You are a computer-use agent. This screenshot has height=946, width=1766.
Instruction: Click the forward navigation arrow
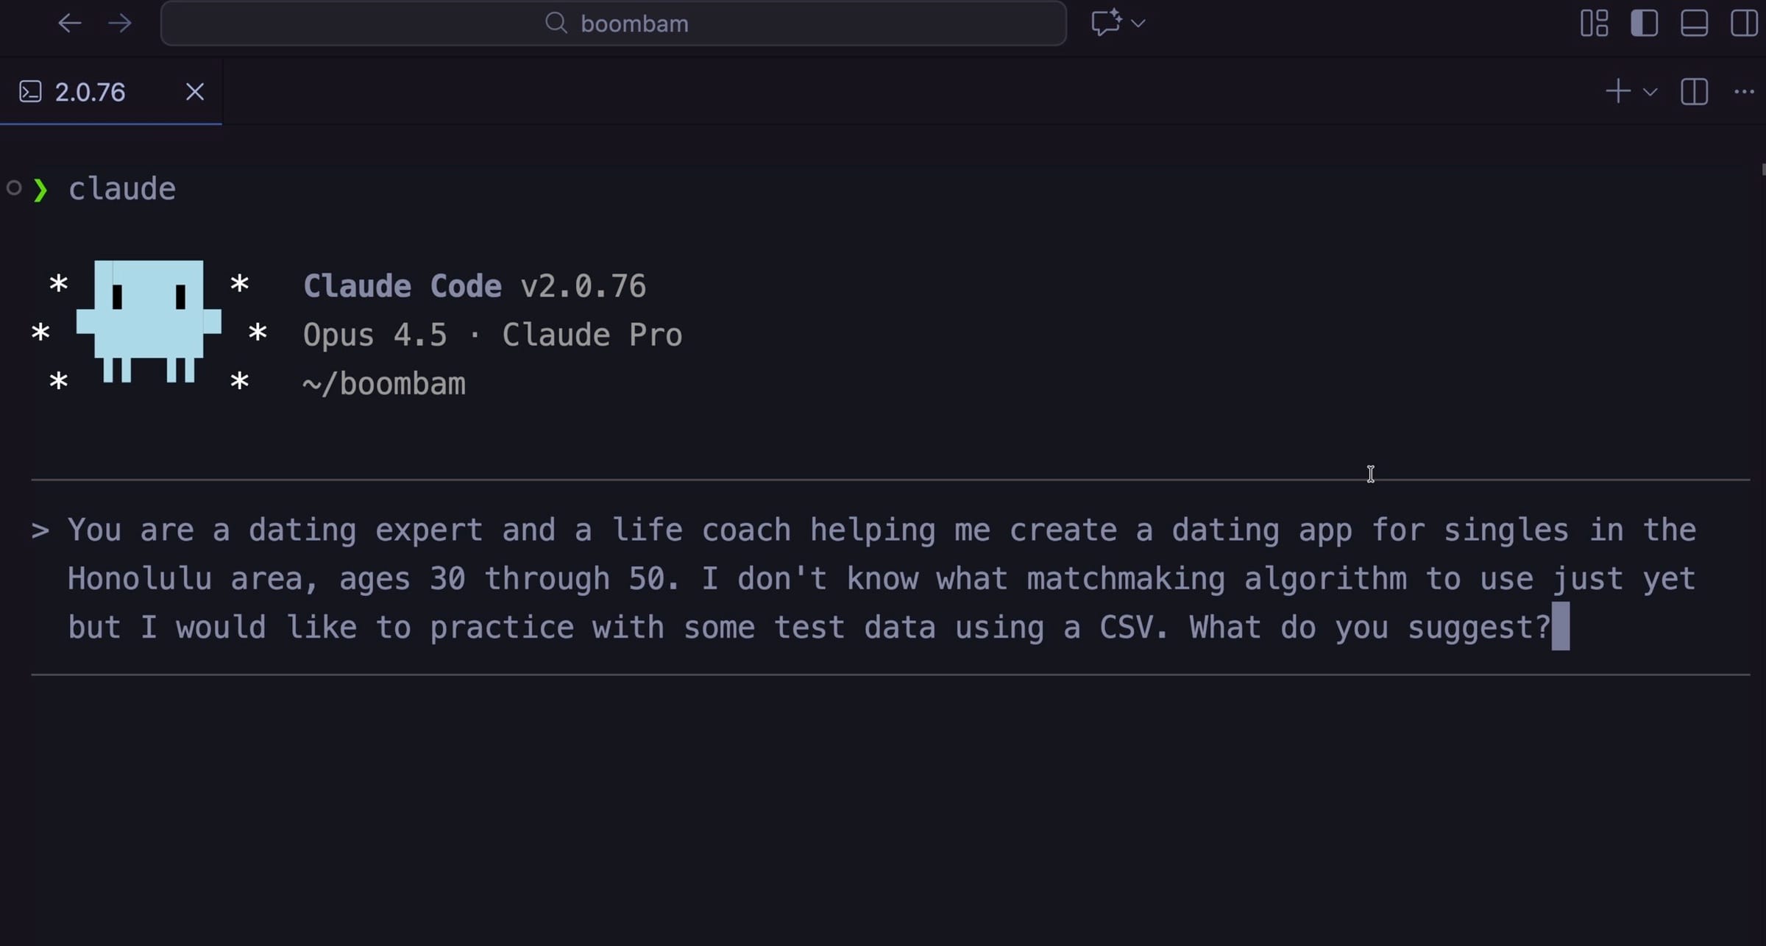(x=119, y=23)
